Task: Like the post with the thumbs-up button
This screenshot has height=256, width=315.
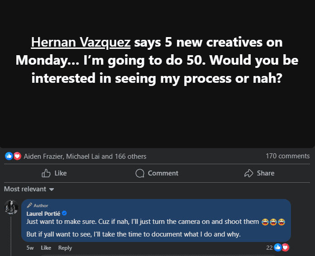Action: click(54, 173)
